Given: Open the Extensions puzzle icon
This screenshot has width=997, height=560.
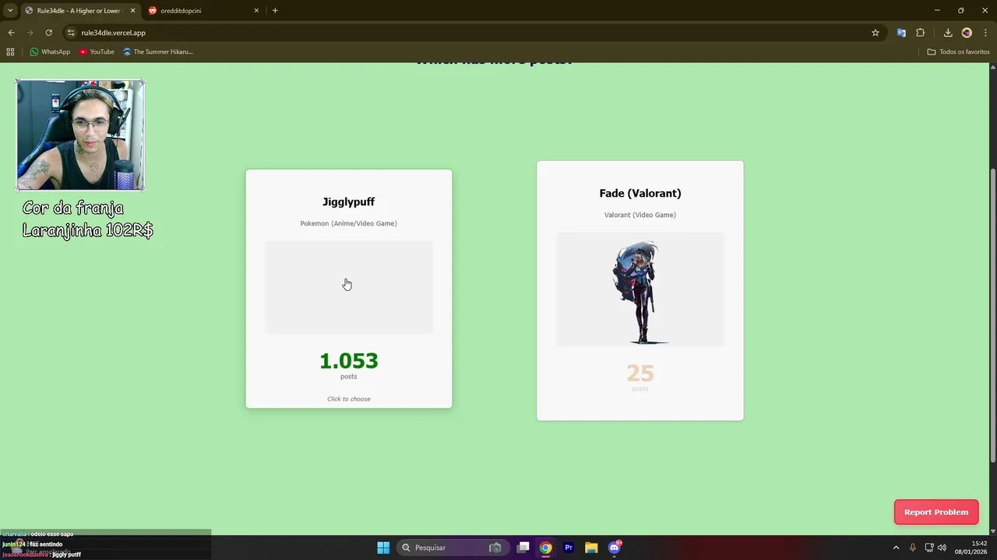Looking at the screenshot, I should tap(921, 33).
